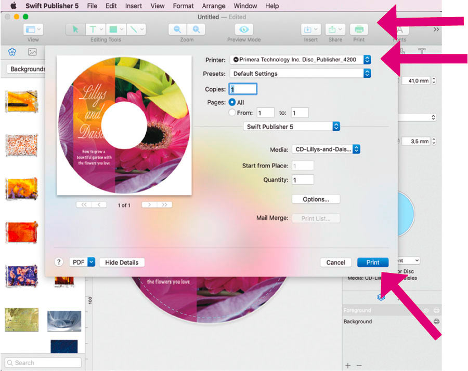Click the CD label print preview
Viewport: 468px width, 371px height.
(124, 126)
